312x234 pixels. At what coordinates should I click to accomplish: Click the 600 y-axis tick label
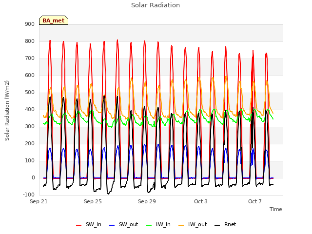tap(30, 76)
